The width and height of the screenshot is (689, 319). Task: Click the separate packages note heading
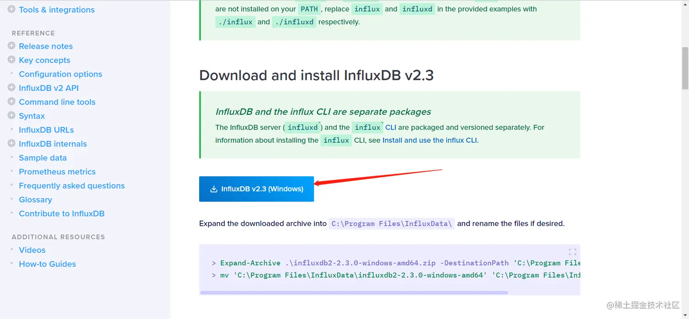[x=323, y=112]
